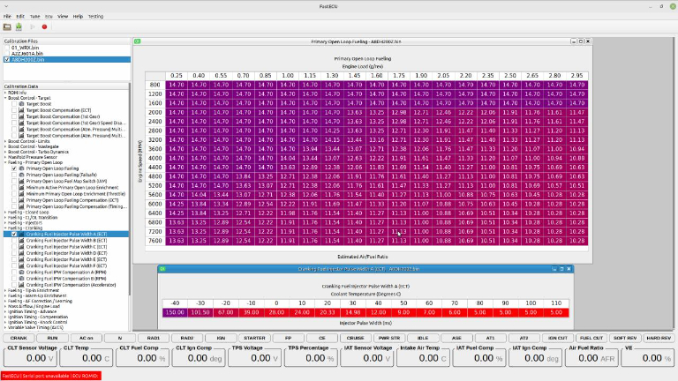The height and width of the screenshot is (381, 678).
Task: Click the green icon on the Primary Open Loop Fueling window title bar
Action: pyautogui.click(x=139, y=41)
